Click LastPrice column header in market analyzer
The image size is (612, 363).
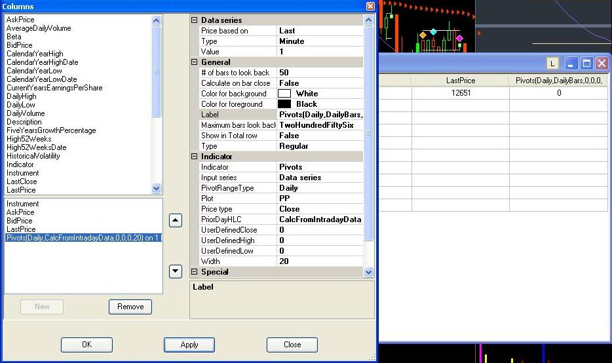point(461,81)
